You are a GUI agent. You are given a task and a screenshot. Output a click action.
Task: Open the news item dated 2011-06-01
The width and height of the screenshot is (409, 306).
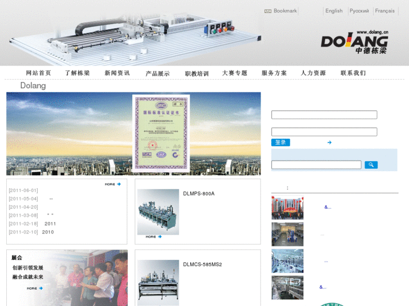pos(23,190)
